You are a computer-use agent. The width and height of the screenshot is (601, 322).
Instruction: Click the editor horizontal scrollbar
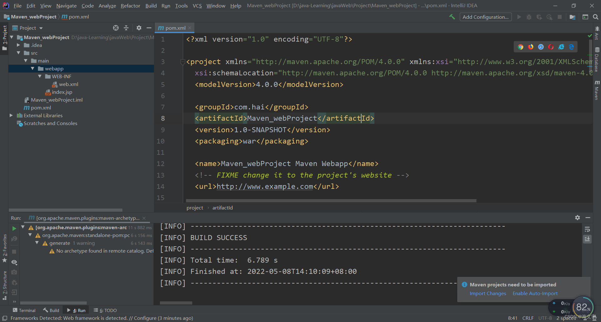click(331, 201)
